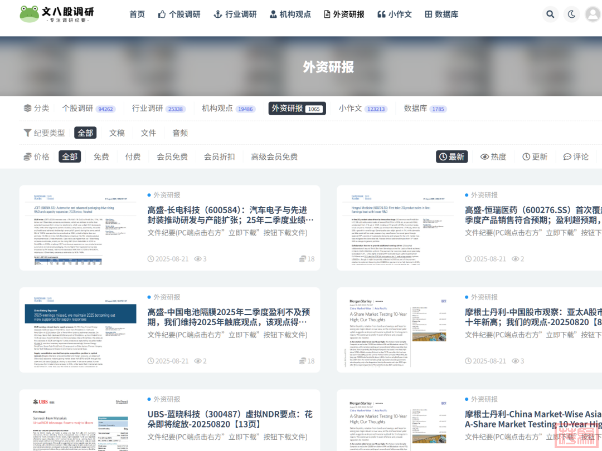Sort results by 评论
The height and width of the screenshot is (451, 602).
point(576,157)
